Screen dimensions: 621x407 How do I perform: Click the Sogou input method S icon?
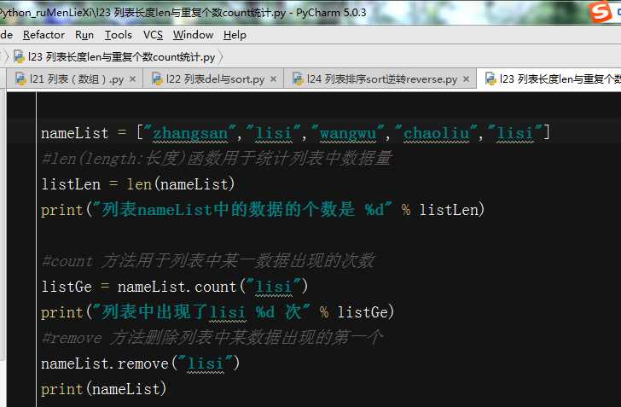[601, 12]
